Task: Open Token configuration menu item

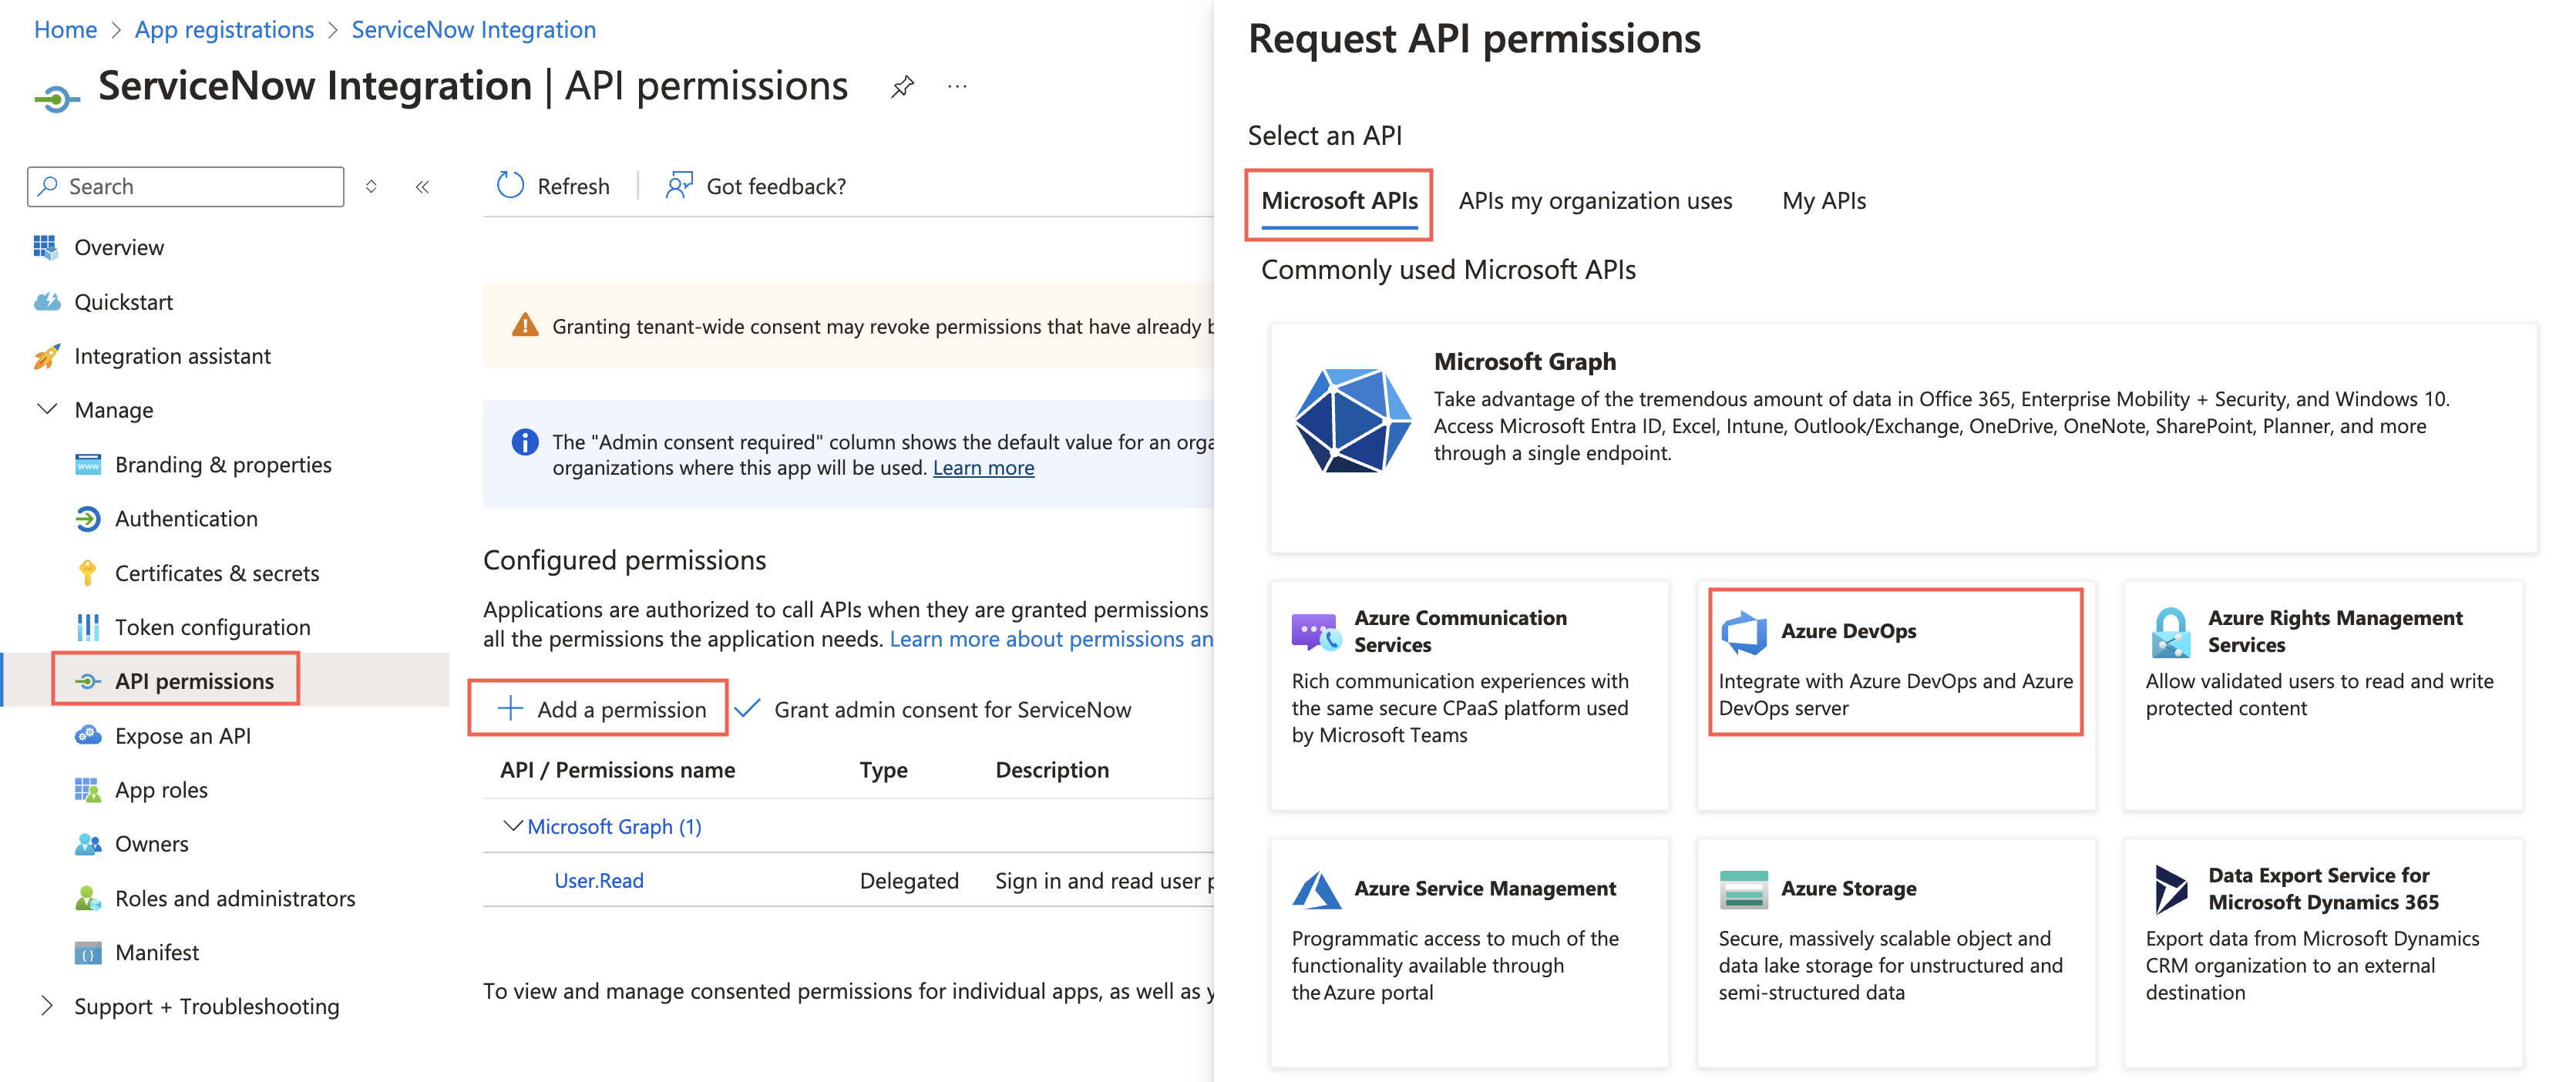Action: click(x=213, y=627)
